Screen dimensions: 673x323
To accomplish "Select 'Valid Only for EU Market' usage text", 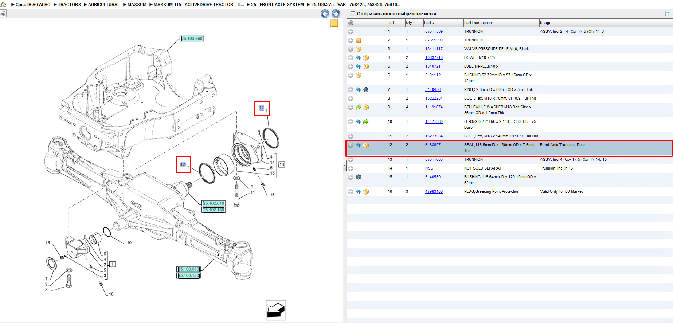I will coord(561,192).
